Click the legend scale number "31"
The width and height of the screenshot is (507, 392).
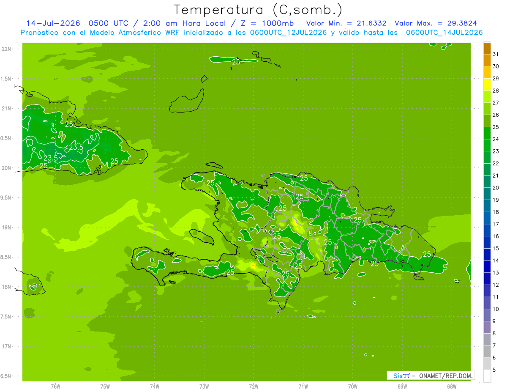496,54
